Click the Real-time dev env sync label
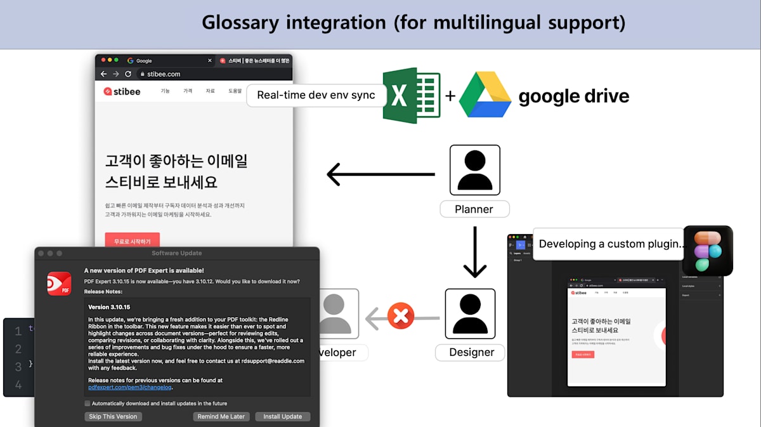 [316, 96]
